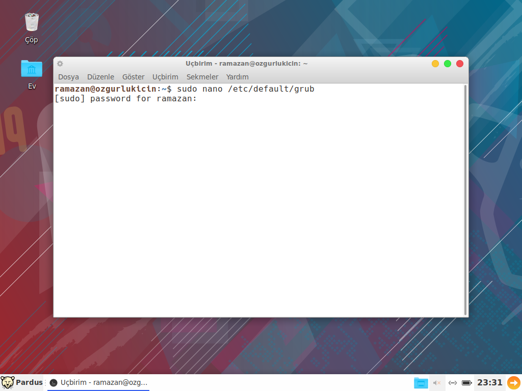
Task: Click the sudo password prompt line
Action: pos(125,99)
